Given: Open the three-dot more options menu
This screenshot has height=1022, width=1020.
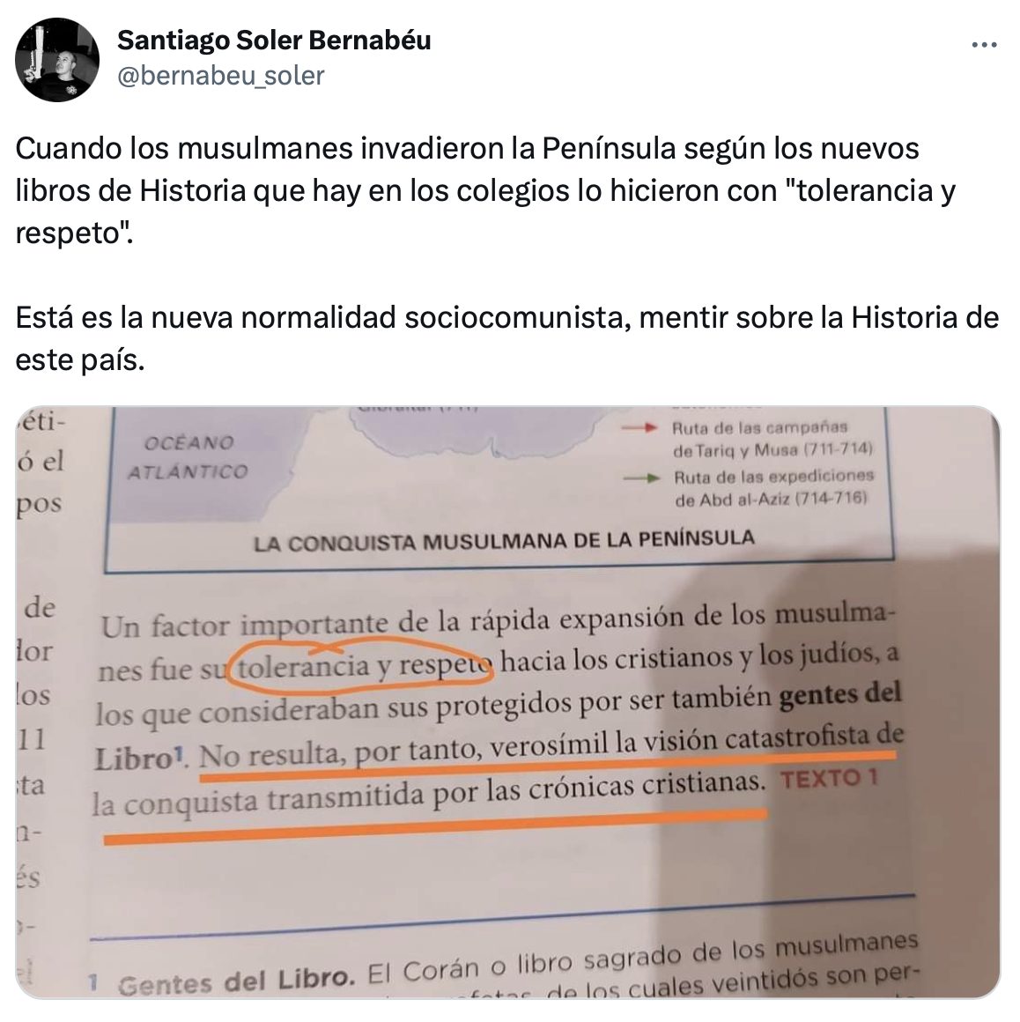Looking at the screenshot, I should (x=984, y=45).
